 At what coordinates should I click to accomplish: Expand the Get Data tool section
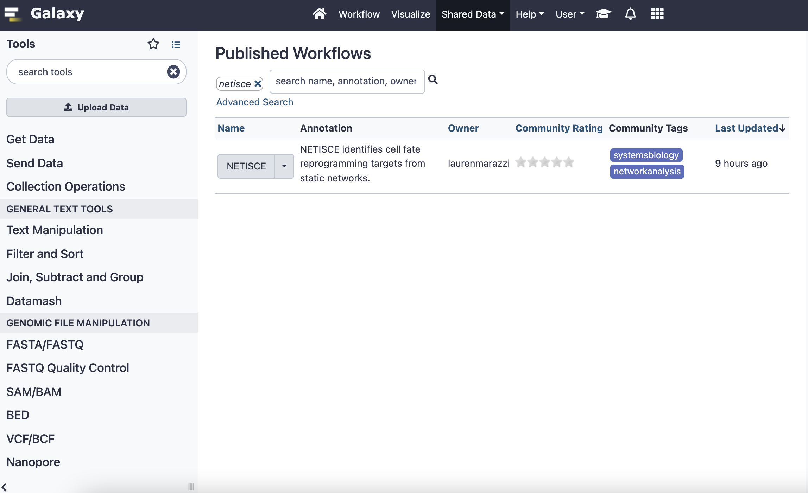coord(30,139)
